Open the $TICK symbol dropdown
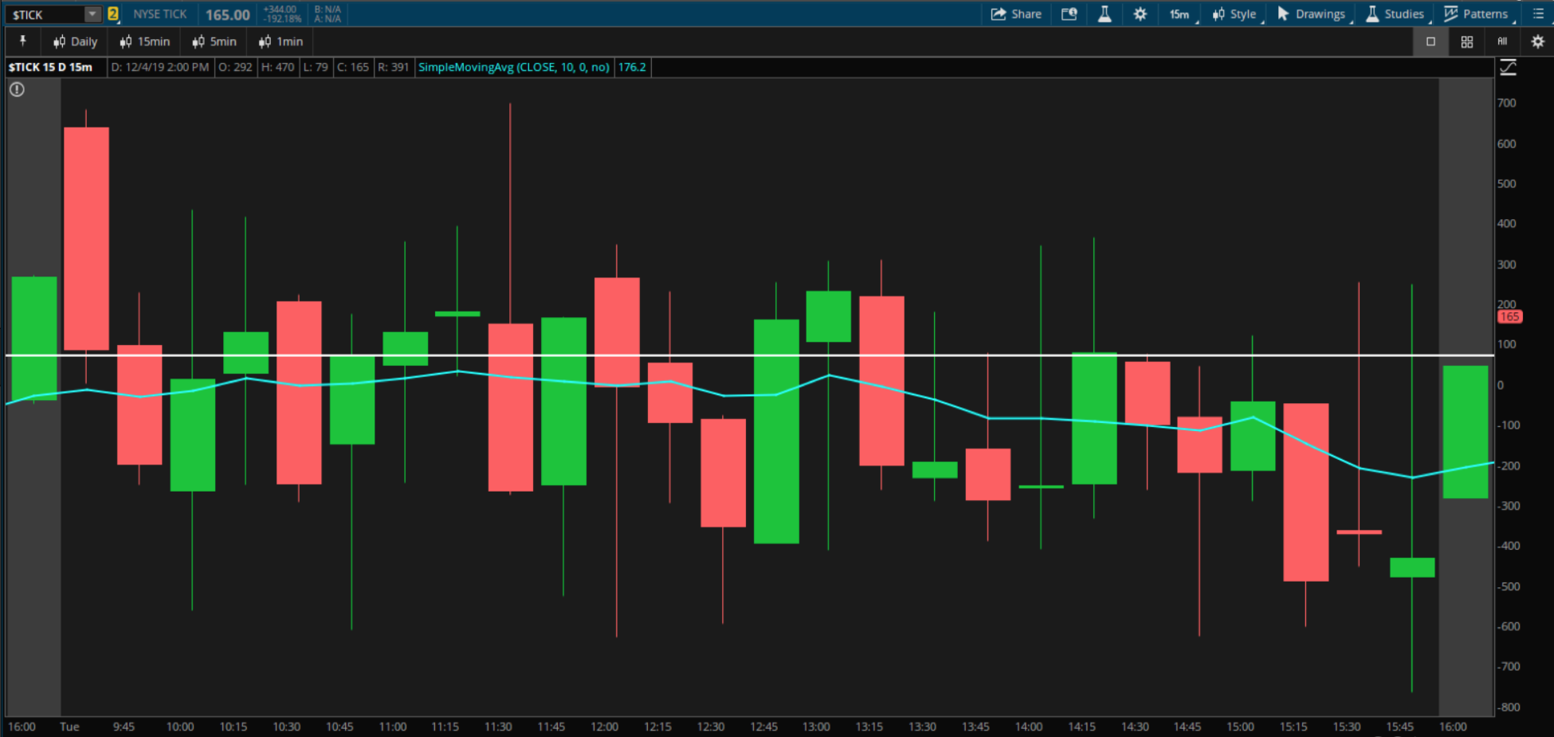The height and width of the screenshot is (737, 1554). pyautogui.click(x=92, y=14)
